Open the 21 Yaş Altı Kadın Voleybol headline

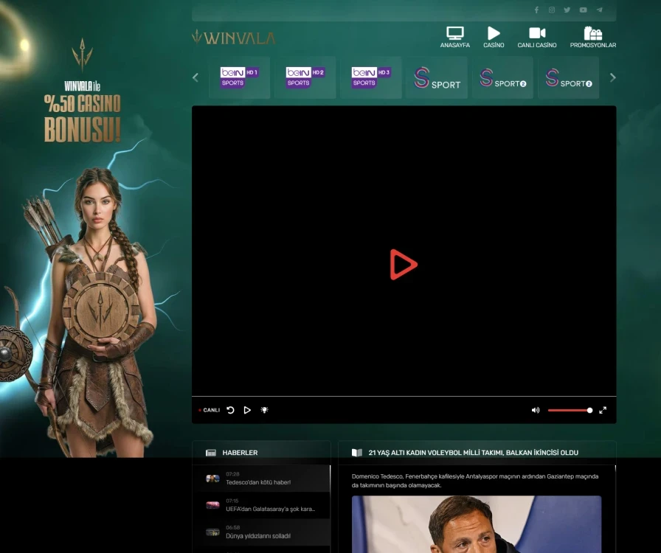(x=474, y=453)
